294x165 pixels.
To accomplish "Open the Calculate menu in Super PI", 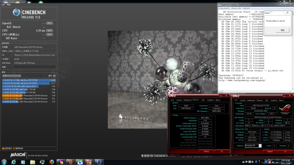I will pyautogui.click(x=224, y=8).
